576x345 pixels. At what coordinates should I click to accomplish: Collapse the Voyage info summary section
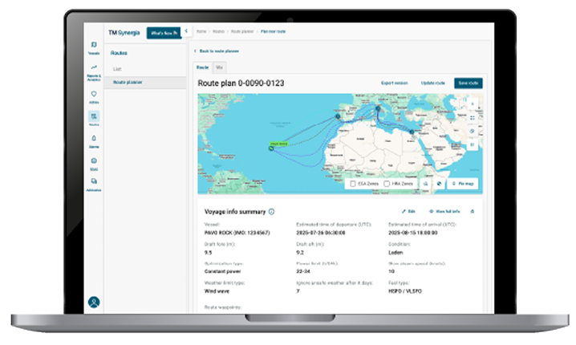(472, 212)
